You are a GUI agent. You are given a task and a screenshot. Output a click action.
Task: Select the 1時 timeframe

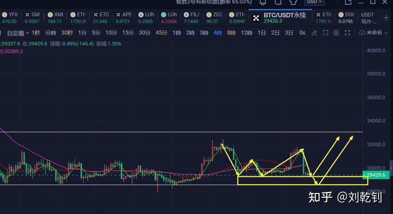[177, 33]
